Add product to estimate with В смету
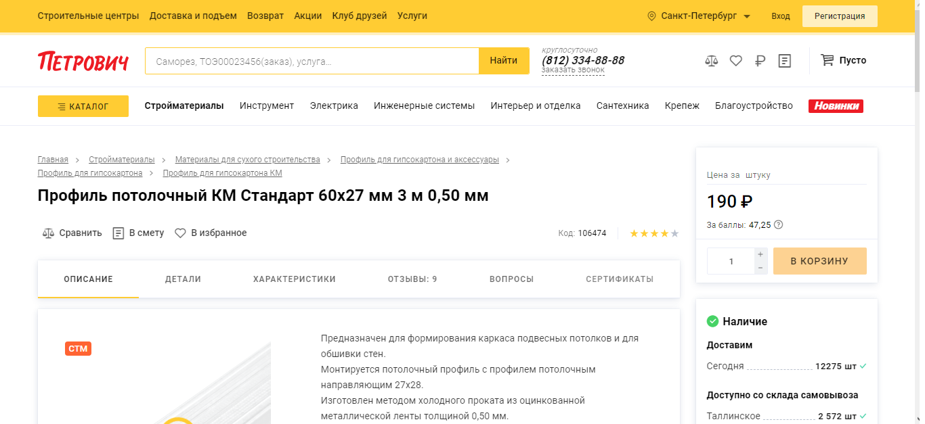This screenshot has width=925, height=424. (x=138, y=233)
